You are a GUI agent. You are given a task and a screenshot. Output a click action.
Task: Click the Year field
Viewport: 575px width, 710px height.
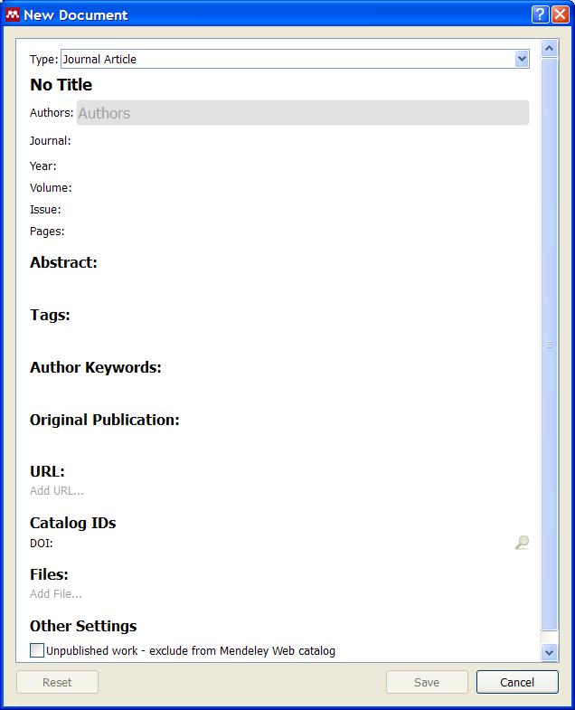pos(298,166)
